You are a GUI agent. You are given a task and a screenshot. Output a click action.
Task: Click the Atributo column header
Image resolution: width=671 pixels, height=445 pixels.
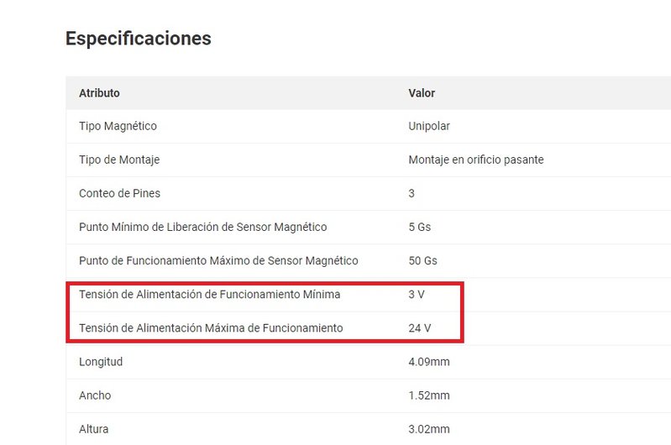tap(99, 93)
